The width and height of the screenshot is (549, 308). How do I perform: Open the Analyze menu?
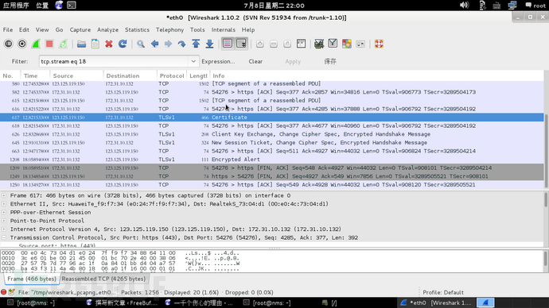point(107,29)
